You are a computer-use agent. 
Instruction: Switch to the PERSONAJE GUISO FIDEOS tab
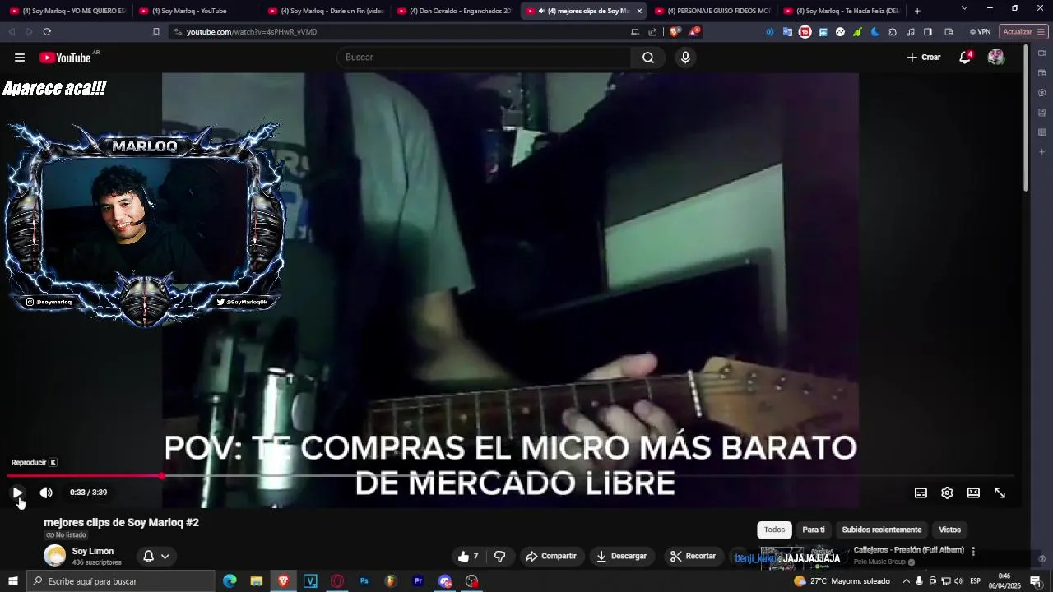click(712, 11)
